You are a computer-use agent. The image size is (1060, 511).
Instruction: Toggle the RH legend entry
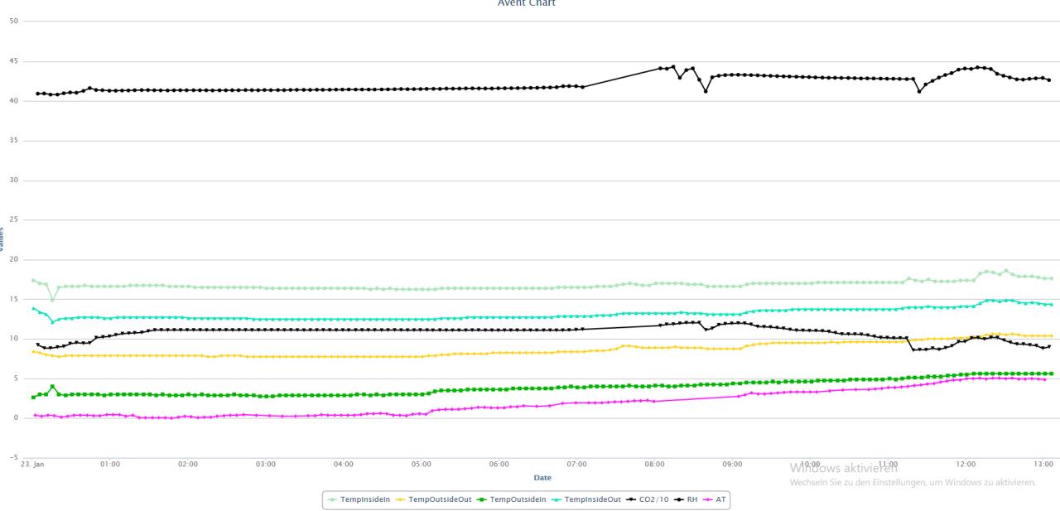687,499
